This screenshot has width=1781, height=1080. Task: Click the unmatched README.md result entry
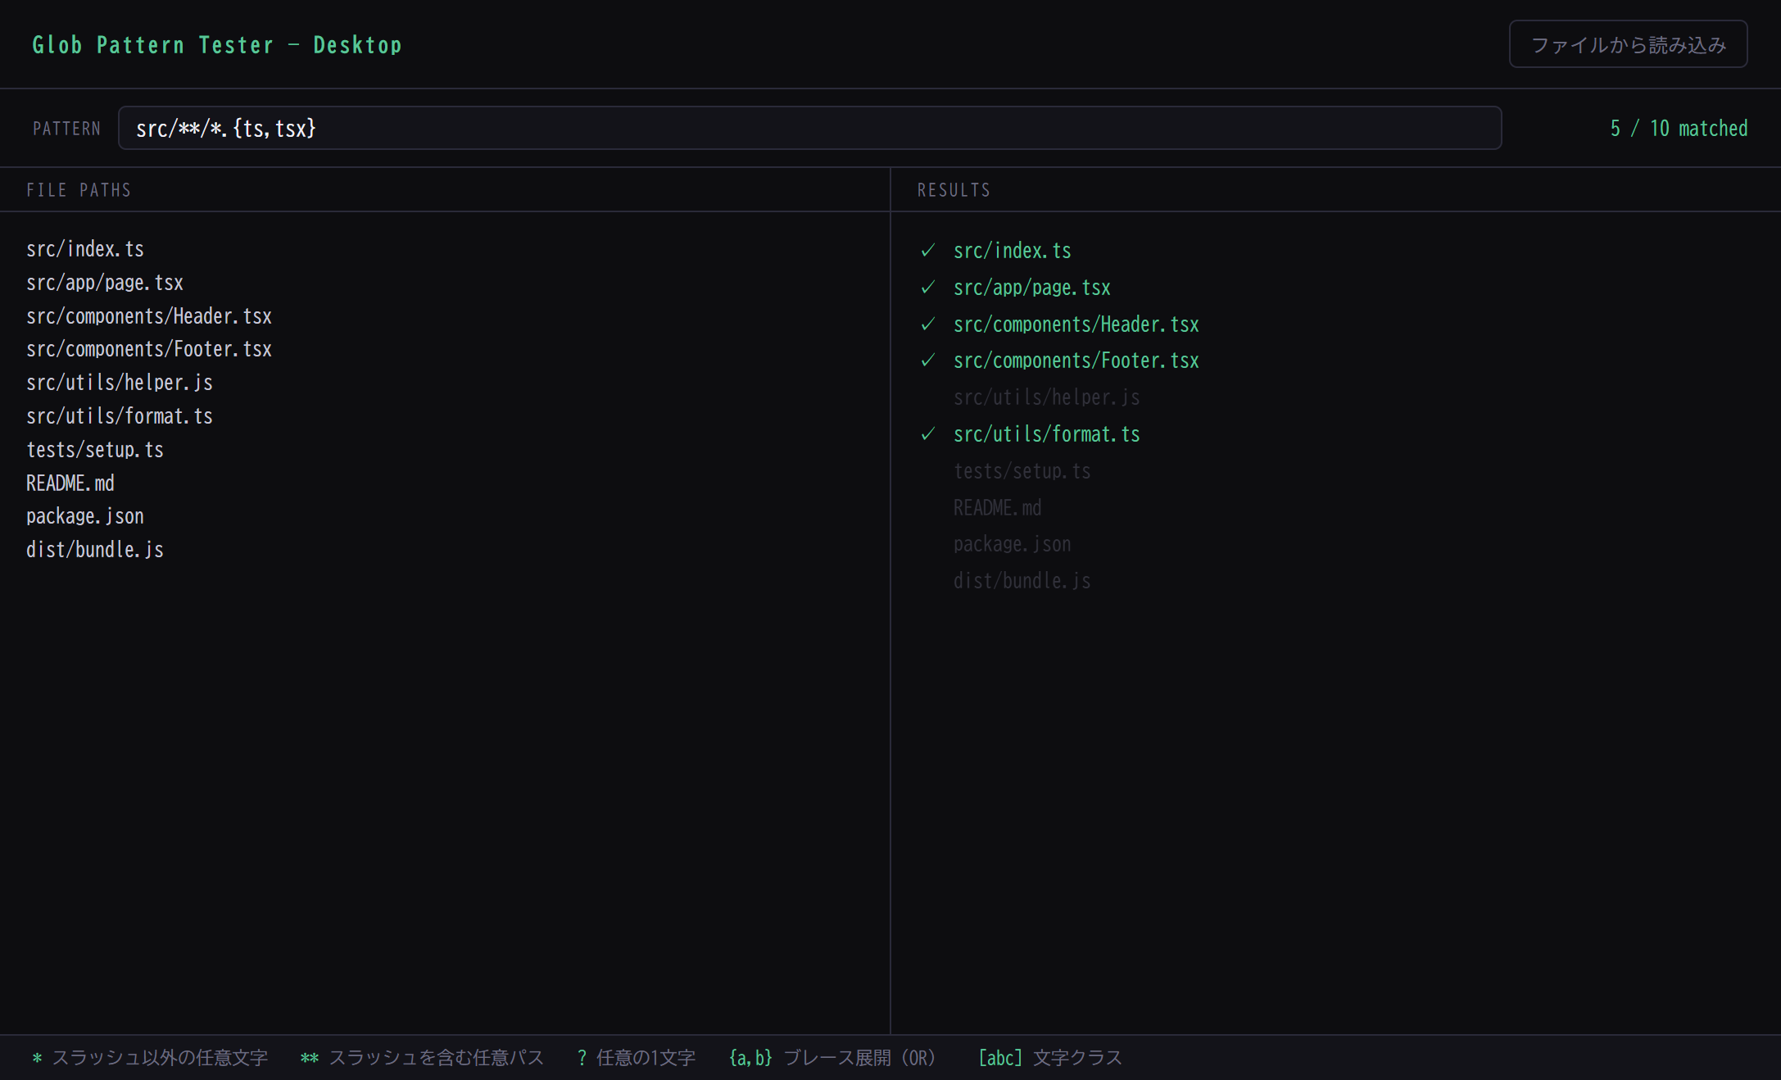point(997,508)
